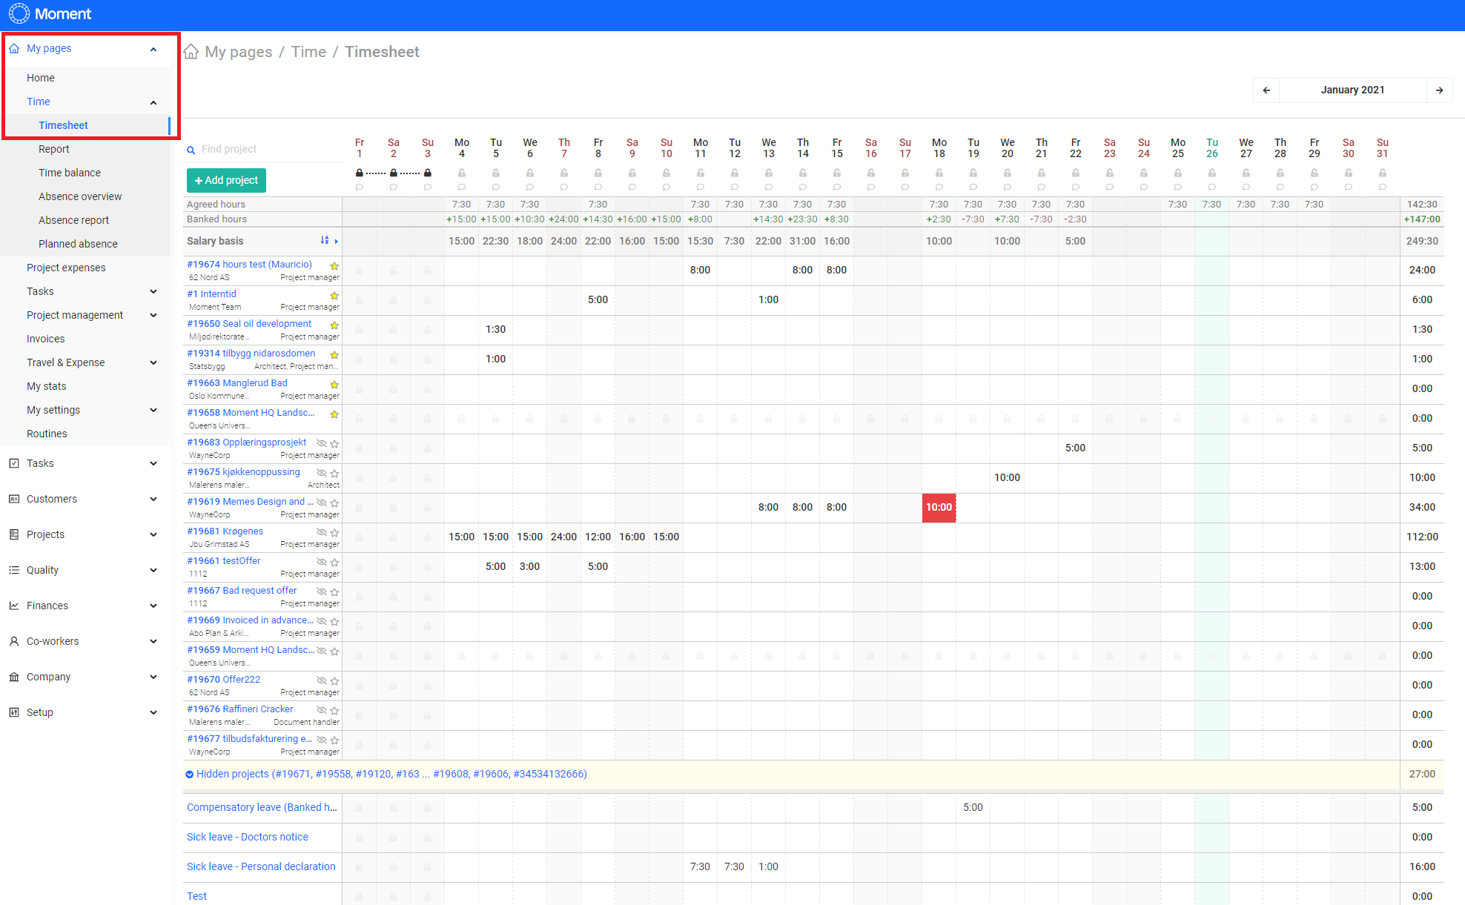This screenshot has height=905, width=1465.
Task: Click the hide eye icon for #19675 kjøkkenoppussing
Action: tap(322, 473)
